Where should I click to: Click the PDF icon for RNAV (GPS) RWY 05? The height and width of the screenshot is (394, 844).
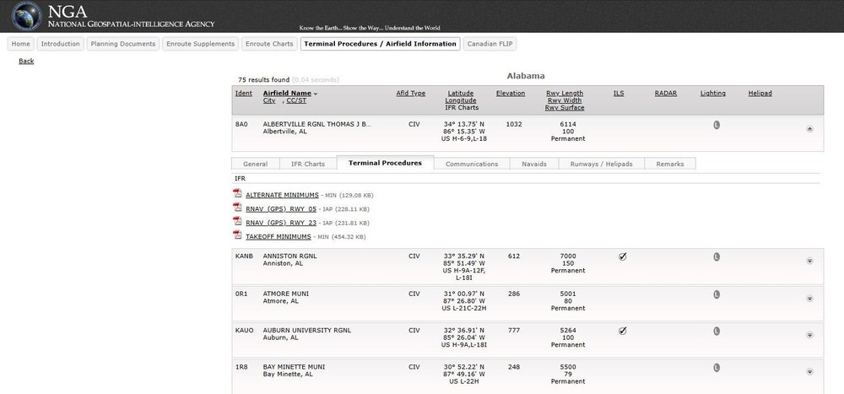(238, 208)
